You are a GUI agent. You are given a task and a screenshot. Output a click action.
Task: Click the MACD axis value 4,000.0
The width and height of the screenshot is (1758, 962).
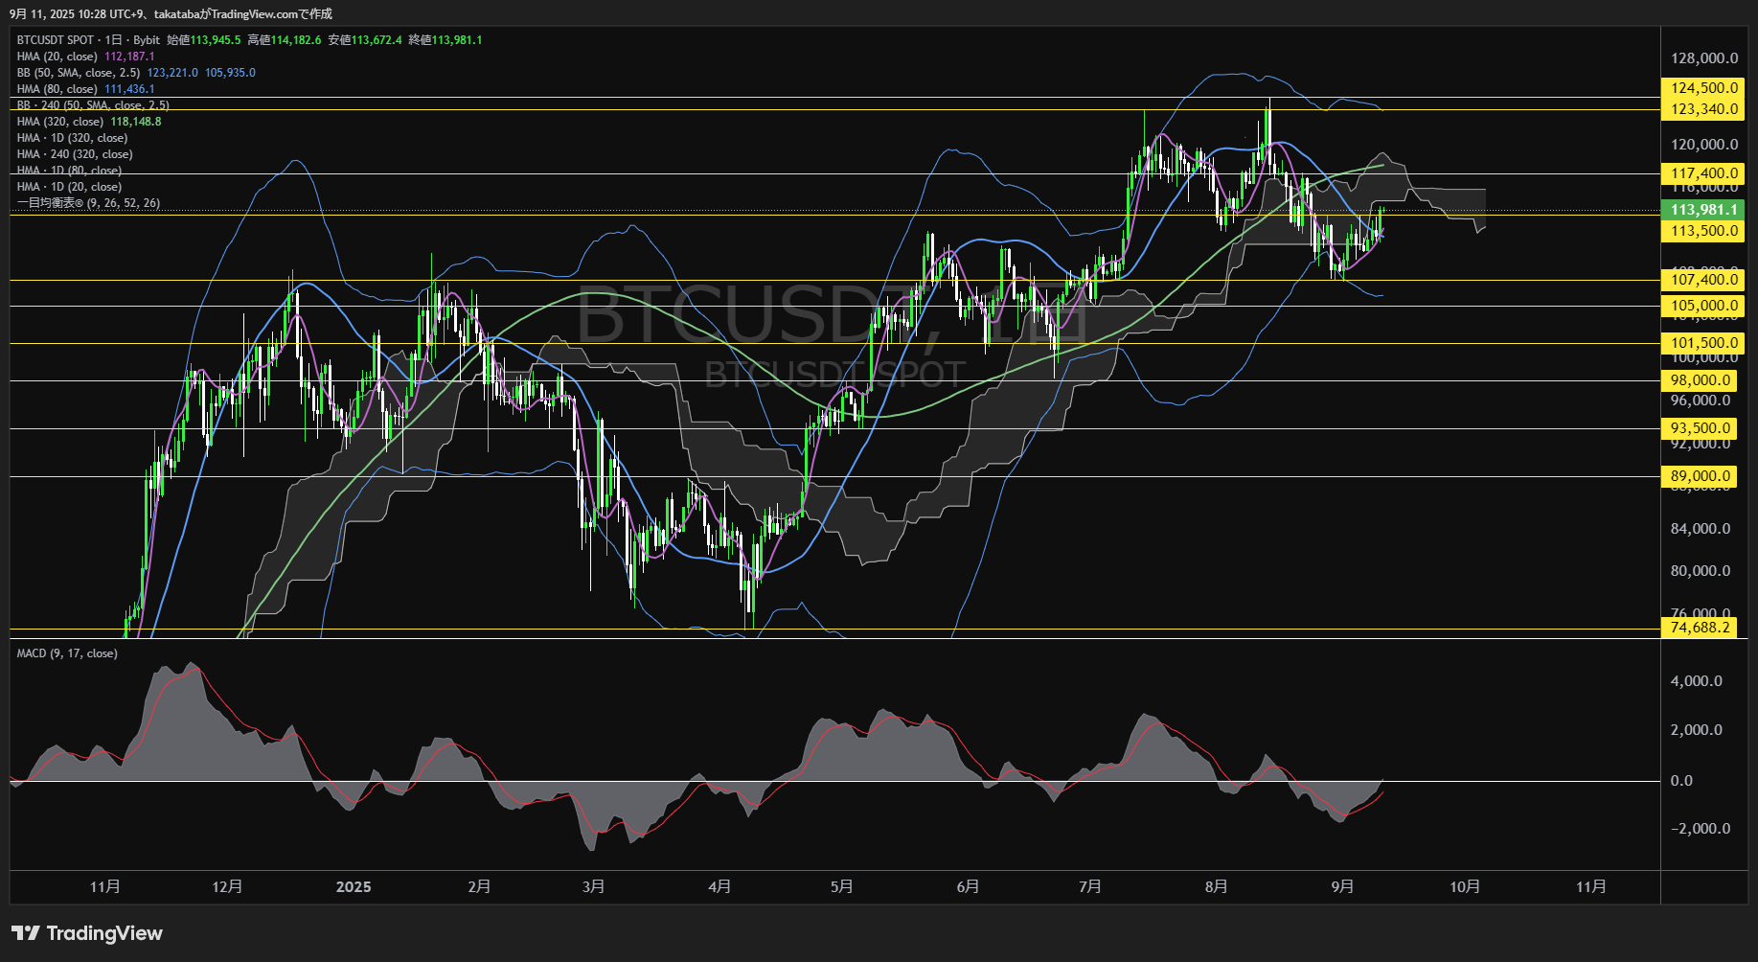[1696, 681]
